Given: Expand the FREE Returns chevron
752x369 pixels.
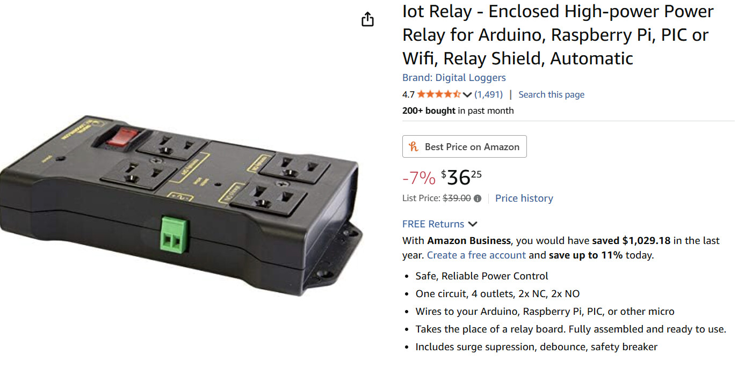Looking at the screenshot, I should 473,224.
